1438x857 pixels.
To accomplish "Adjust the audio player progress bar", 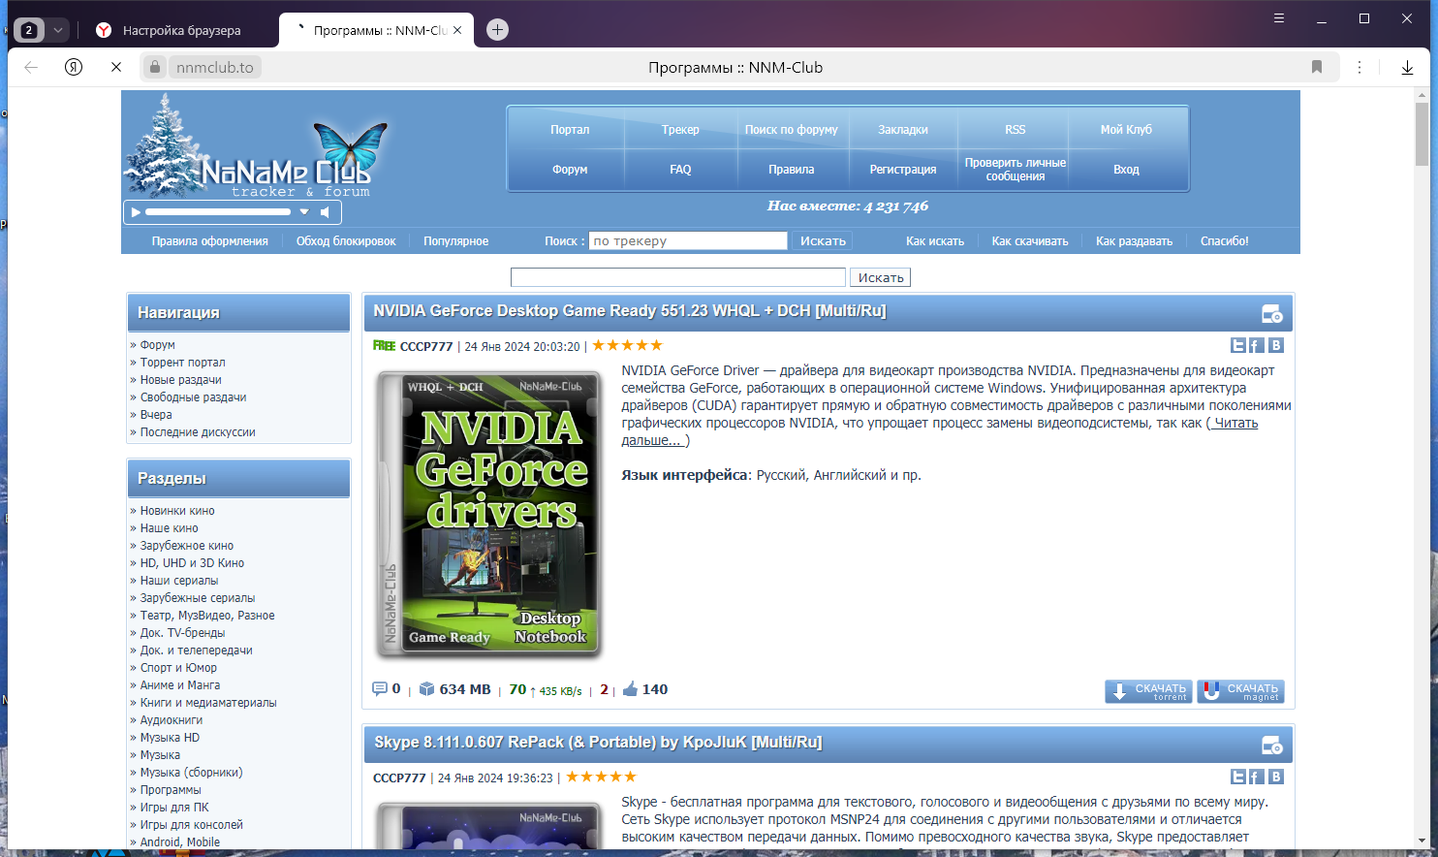I will (x=218, y=211).
